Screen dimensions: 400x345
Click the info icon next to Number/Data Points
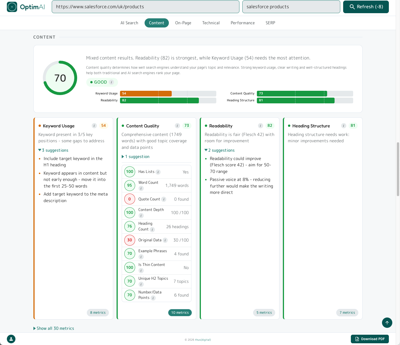click(153, 298)
